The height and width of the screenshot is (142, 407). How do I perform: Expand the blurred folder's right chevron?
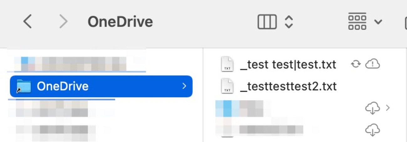tap(388, 108)
